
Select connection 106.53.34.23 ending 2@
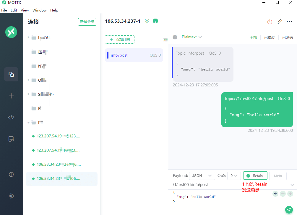[61, 164]
